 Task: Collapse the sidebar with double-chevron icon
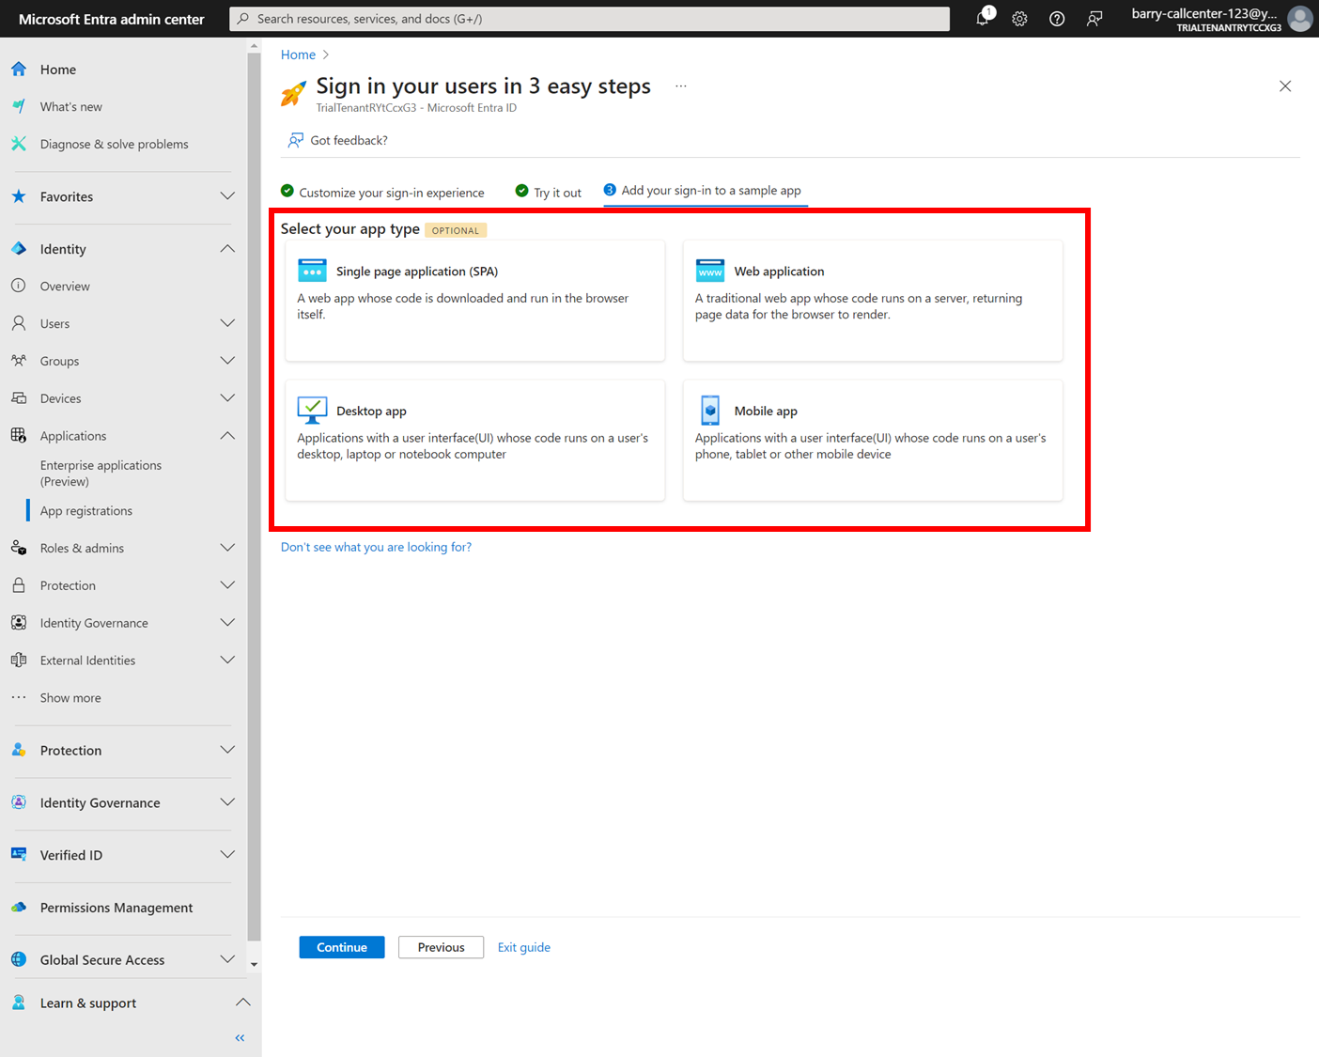coord(240,1038)
